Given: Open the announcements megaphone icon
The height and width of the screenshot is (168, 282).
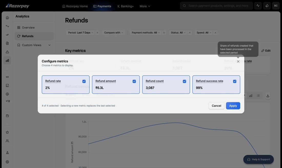Looking at the screenshot, I should [267, 6].
